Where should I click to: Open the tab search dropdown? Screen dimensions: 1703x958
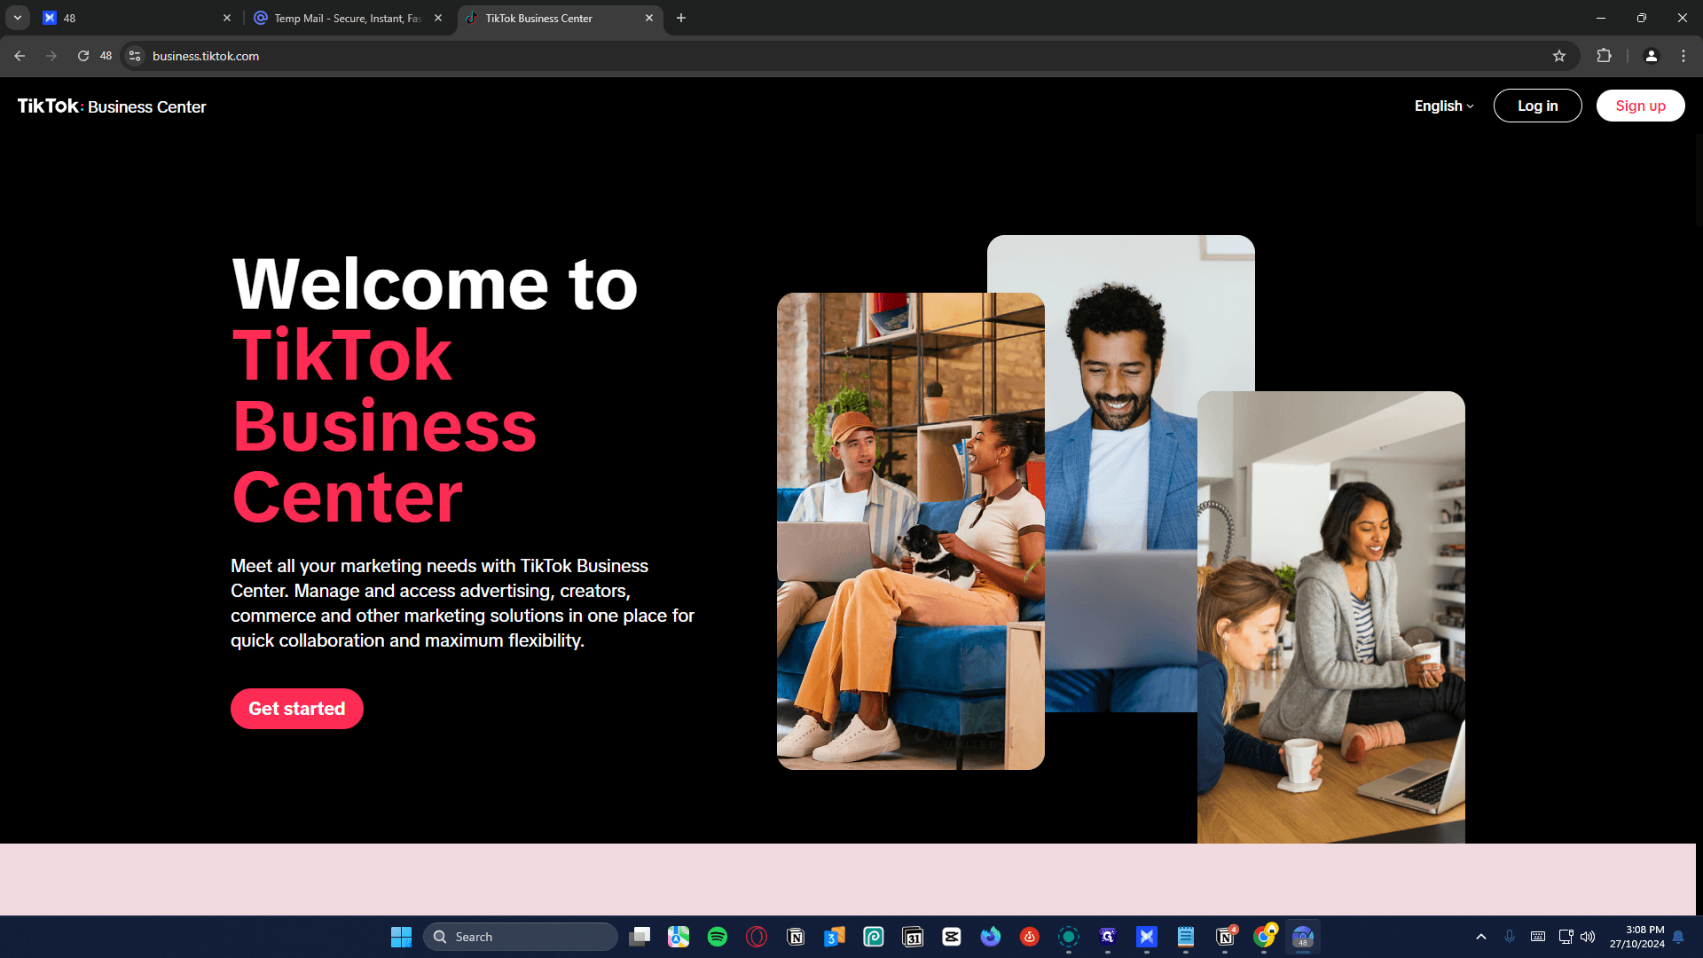pyautogui.click(x=18, y=18)
